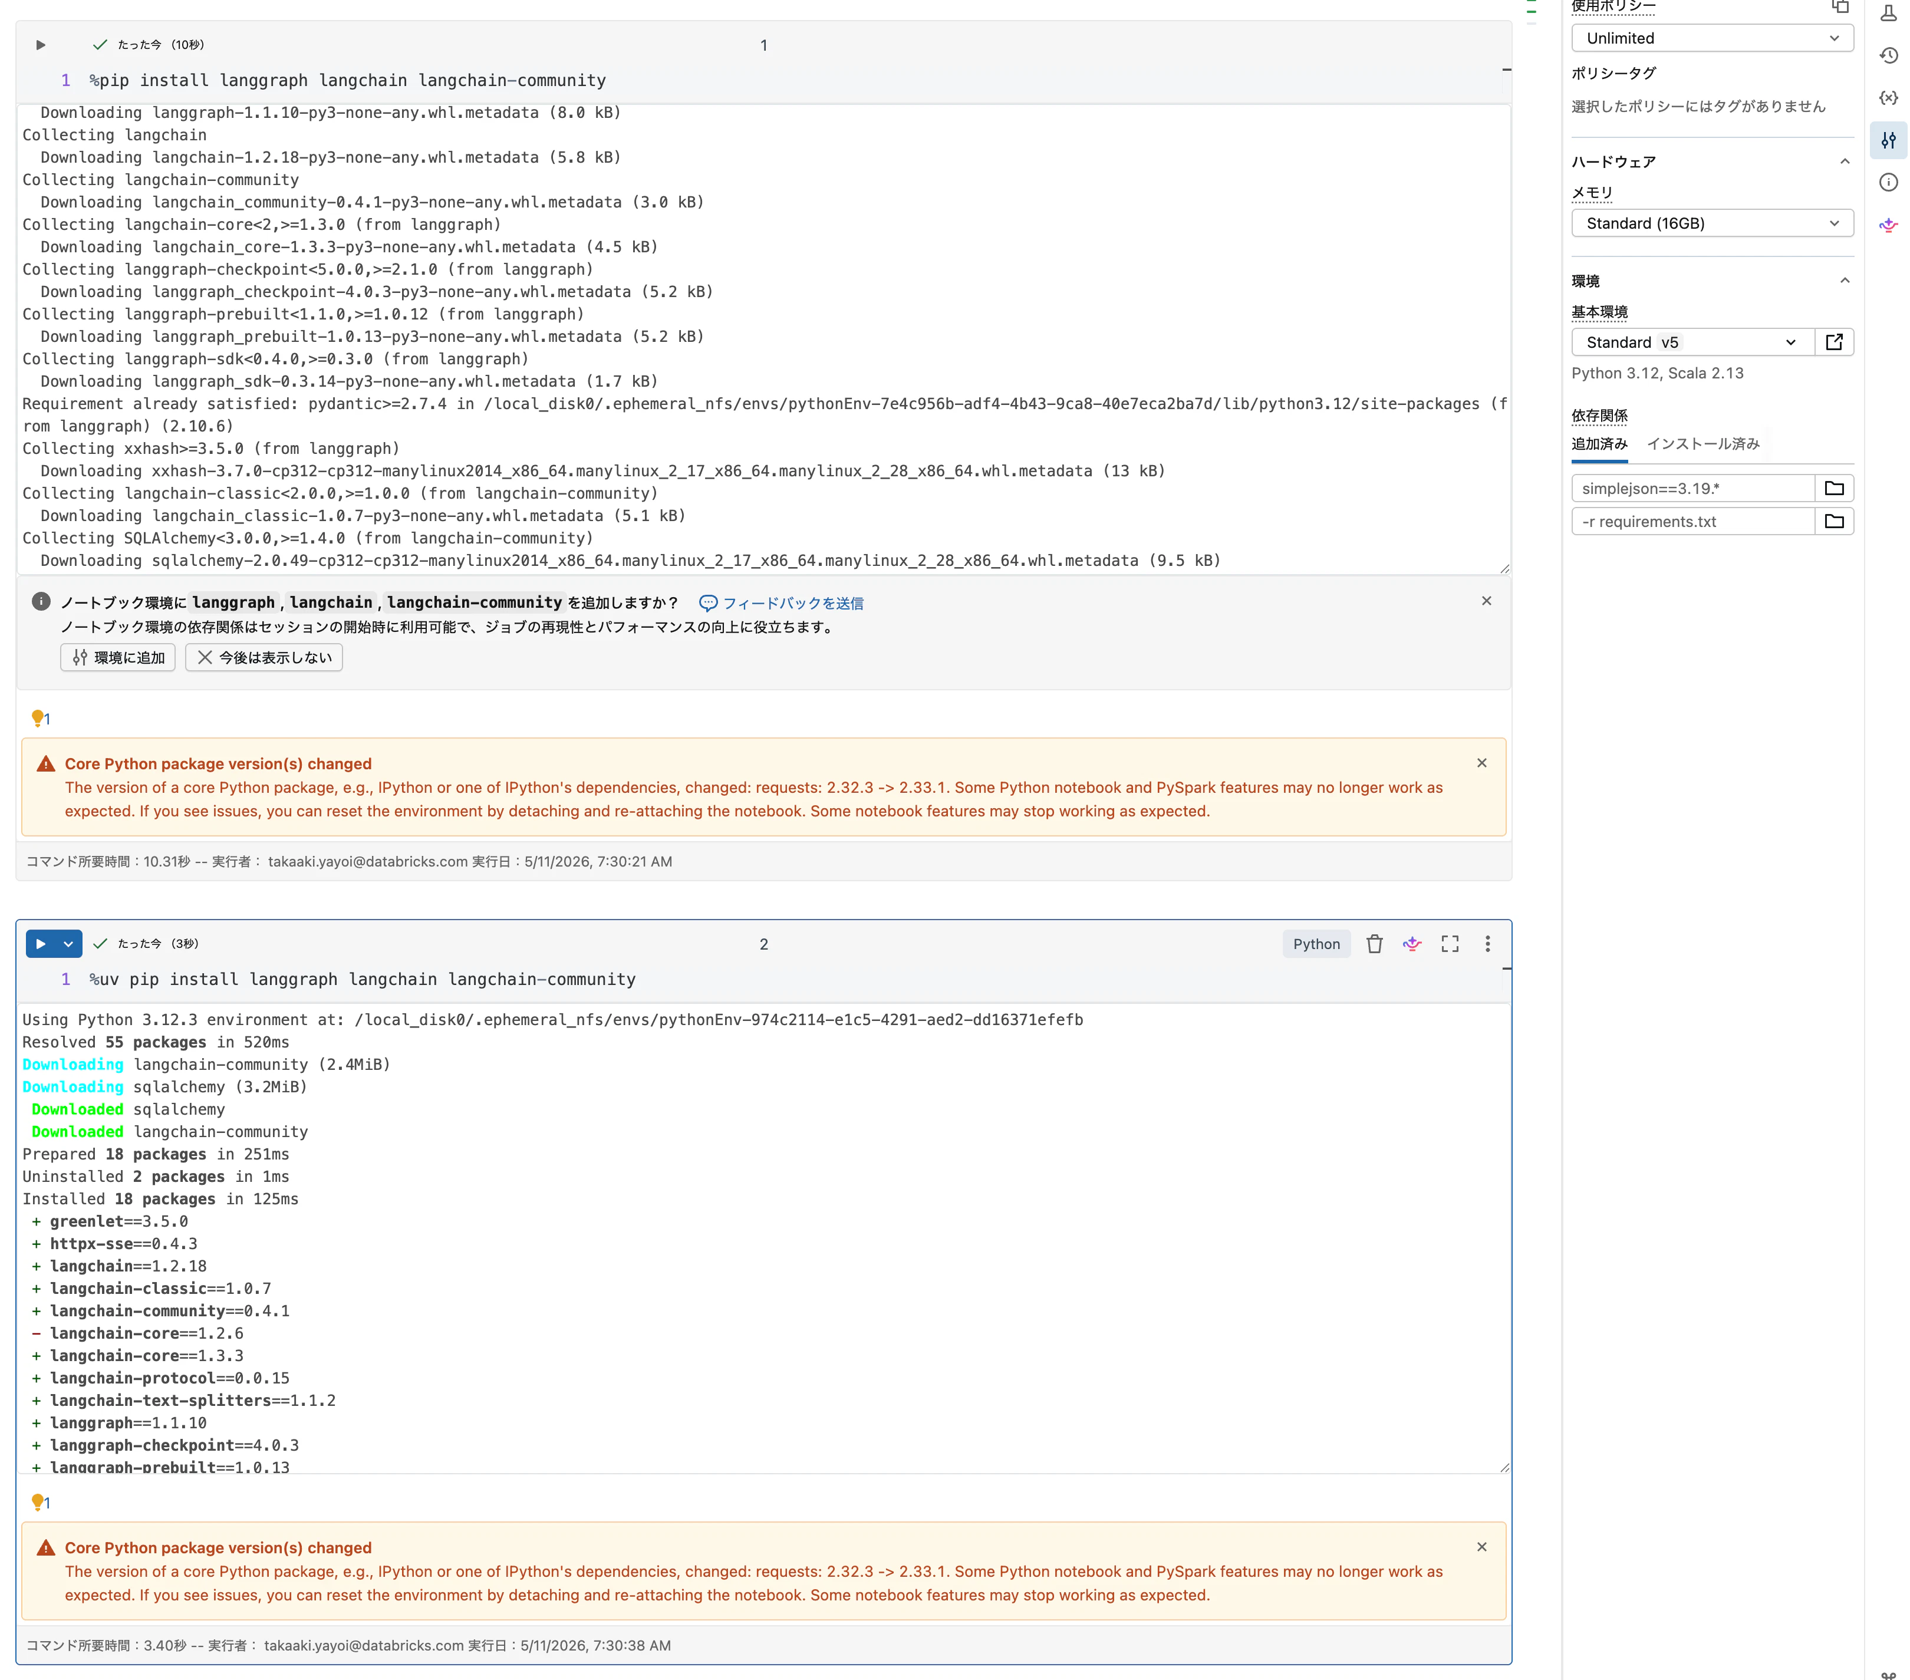Click the output line + greenlet==3.5.0
Viewport: 1910px width, 1680px height.
pyautogui.click(x=110, y=1221)
